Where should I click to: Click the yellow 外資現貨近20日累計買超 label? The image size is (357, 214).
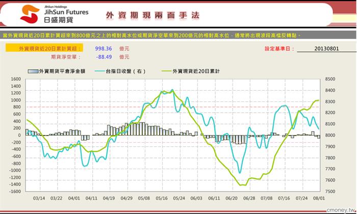[x=44, y=48]
